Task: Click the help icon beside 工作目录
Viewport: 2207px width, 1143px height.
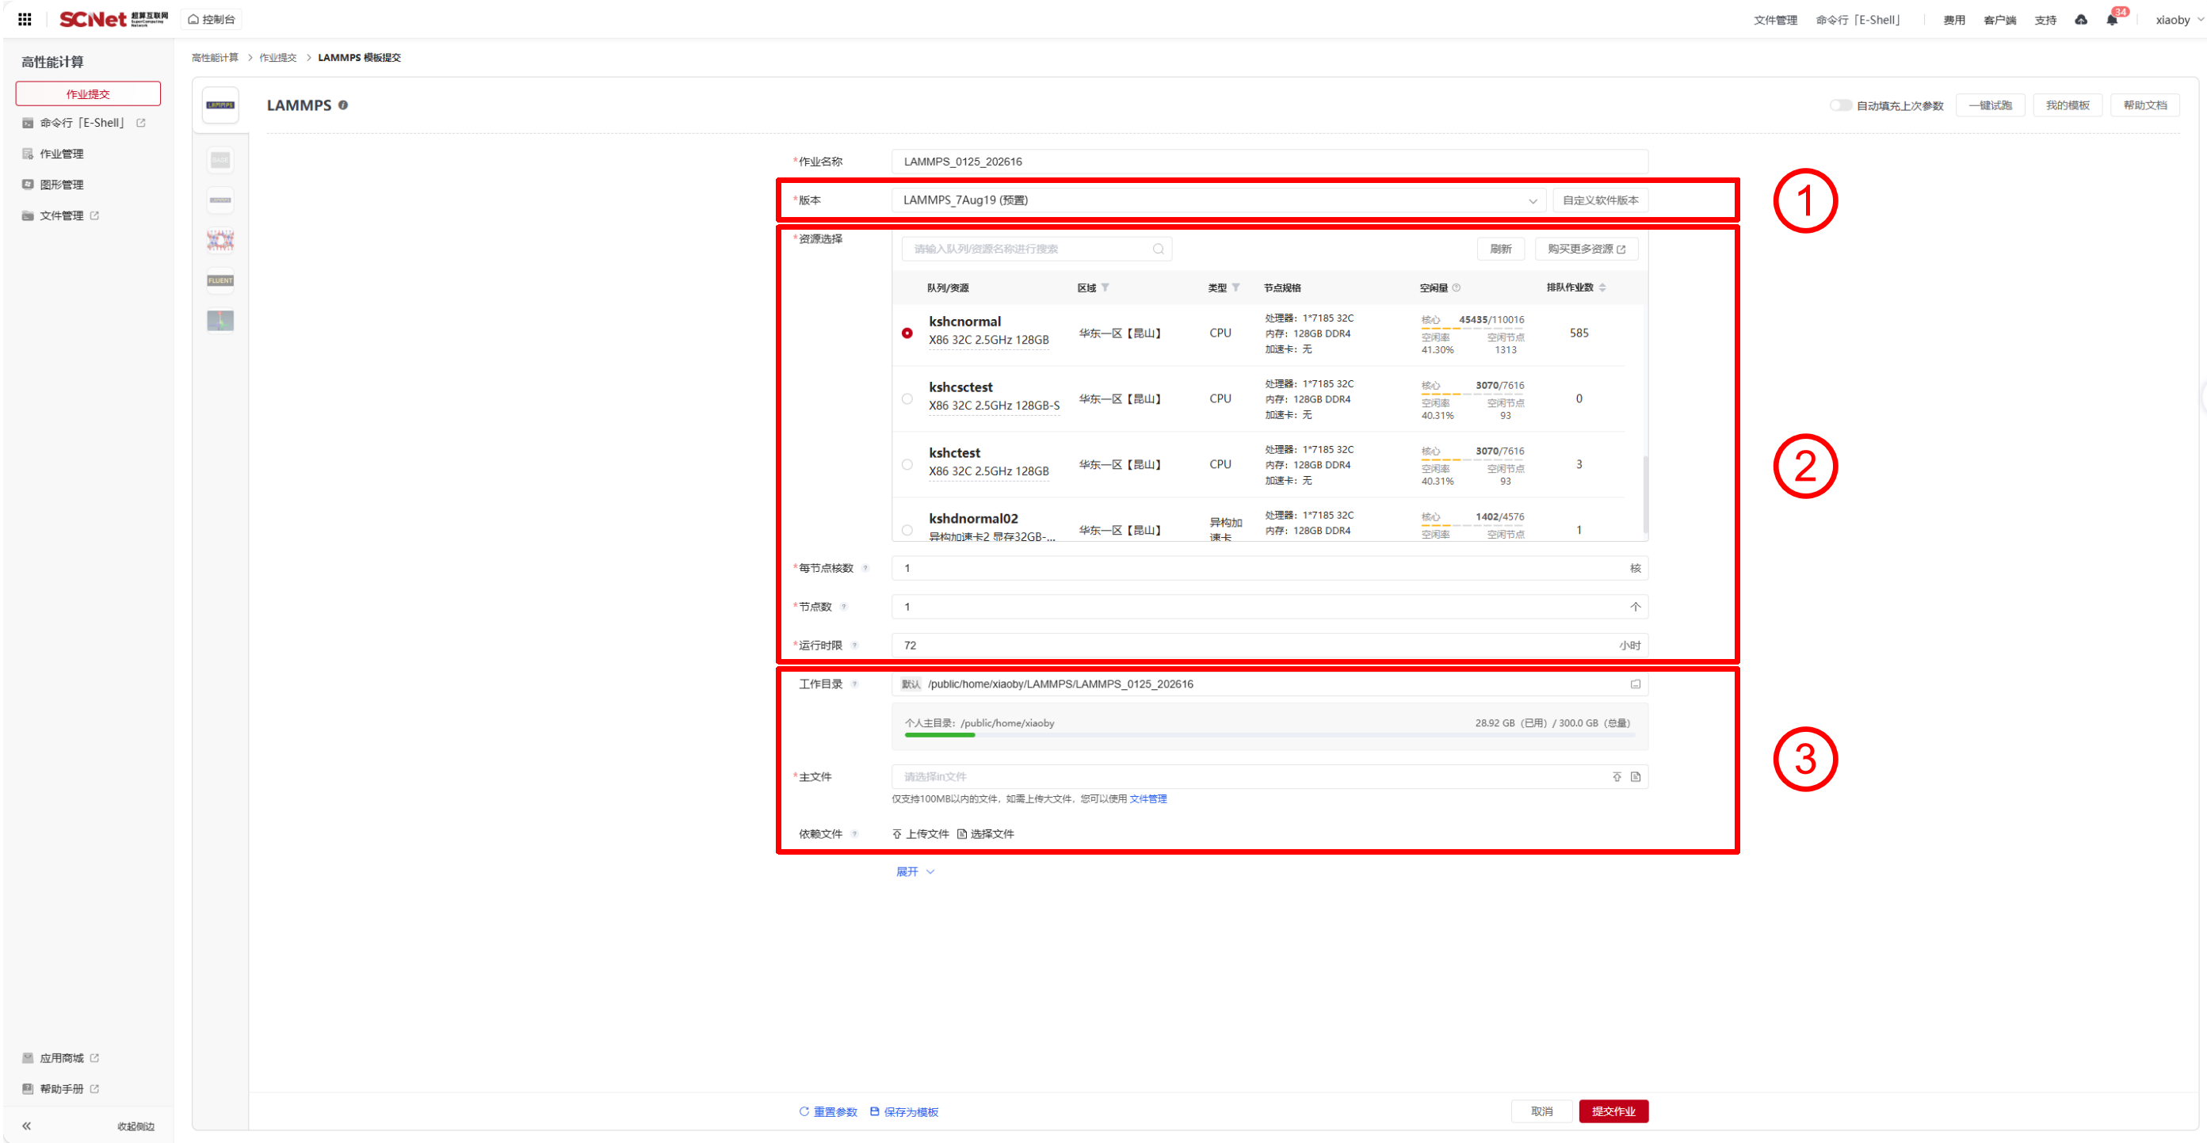Action: [x=853, y=684]
